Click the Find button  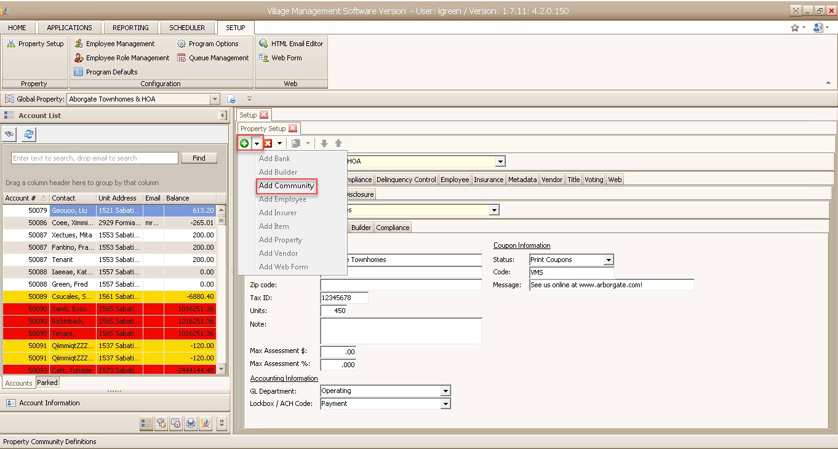pyautogui.click(x=199, y=158)
